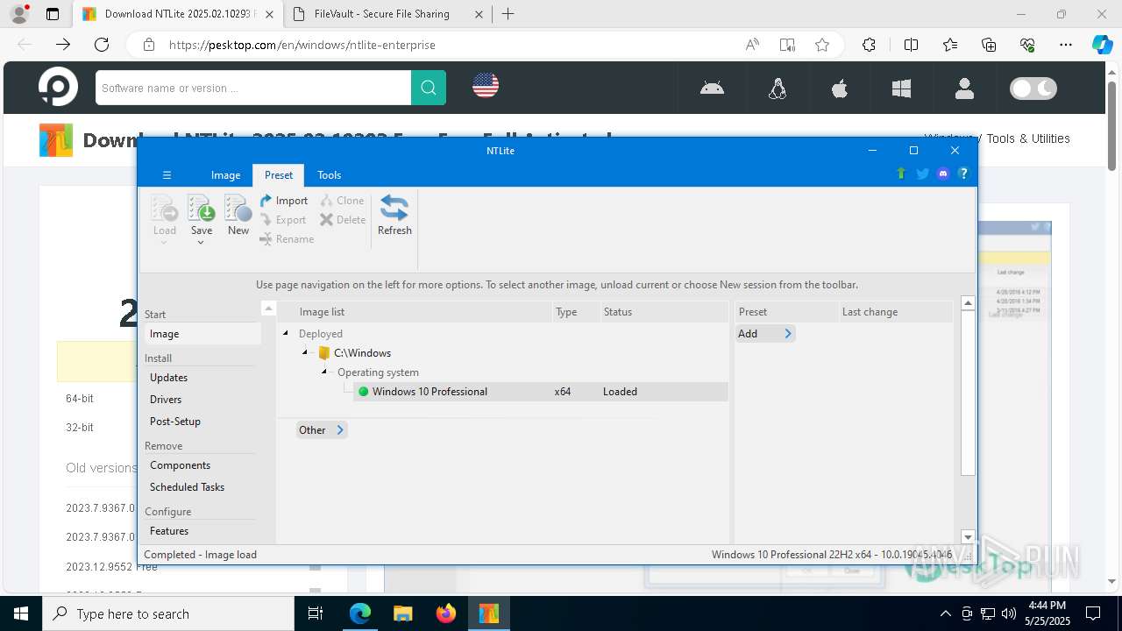Viewport: 1122px width, 631px height.
Task: Click the Save preset icon
Action: (x=202, y=209)
